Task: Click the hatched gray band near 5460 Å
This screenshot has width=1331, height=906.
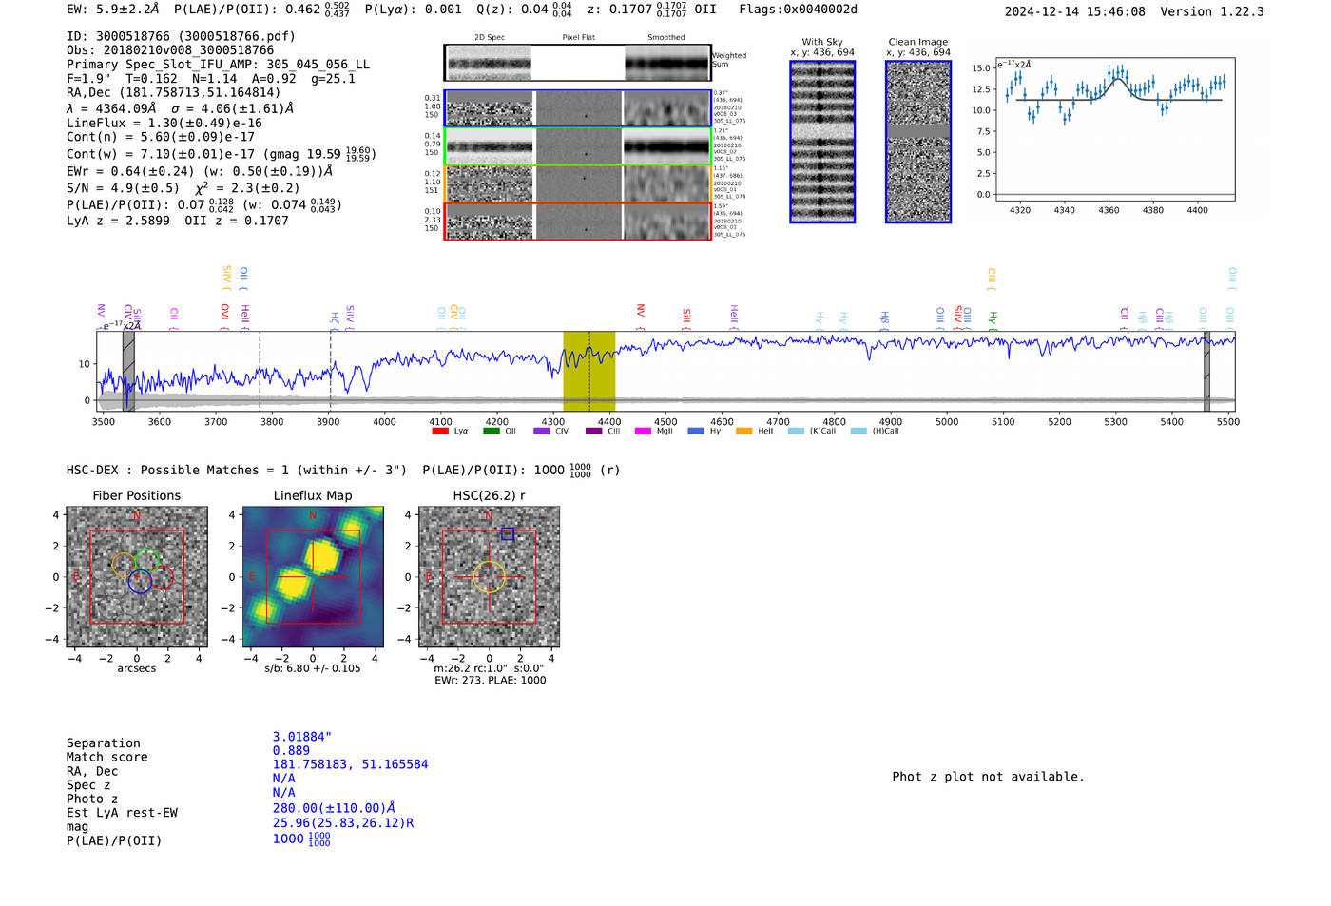Action: coord(1206,371)
